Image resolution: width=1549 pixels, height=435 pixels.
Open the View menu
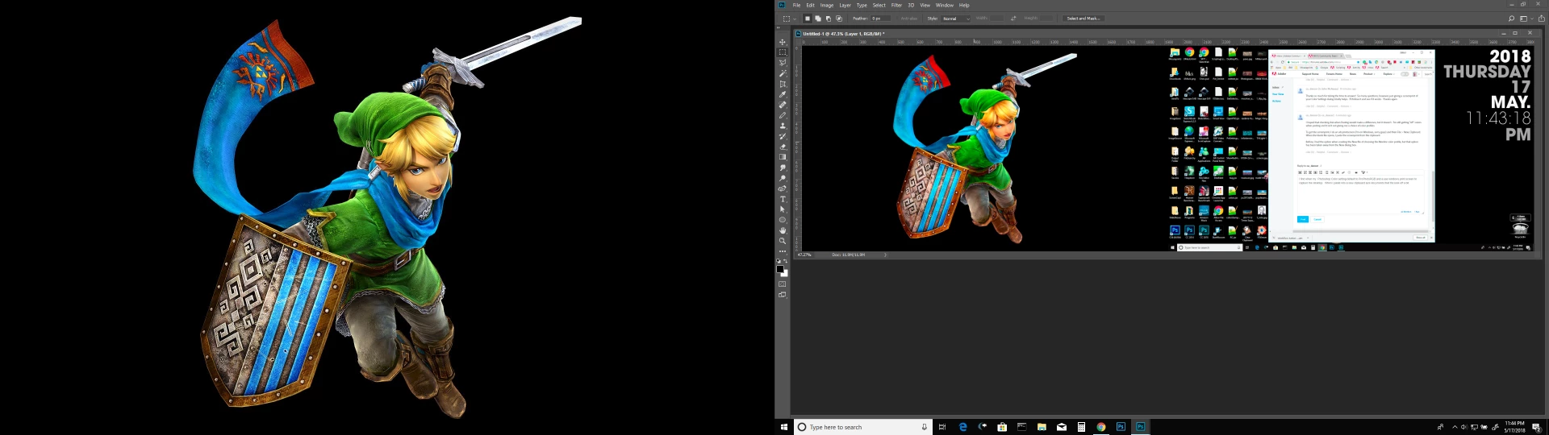(x=925, y=5)
